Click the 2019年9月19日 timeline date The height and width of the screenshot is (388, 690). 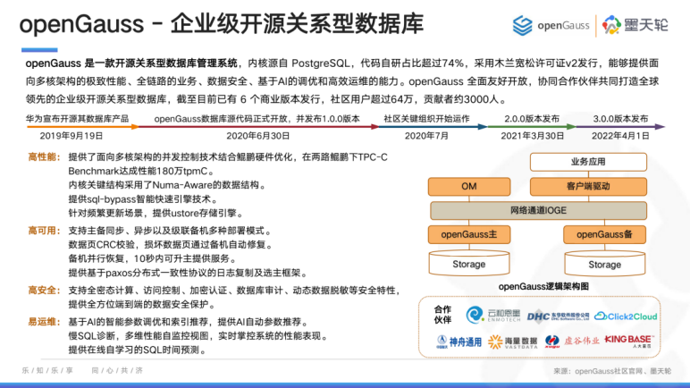point(72,136)
